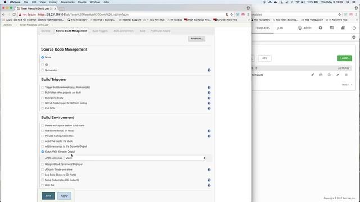Reload the Jenkins configure page
360x202 pixels.
(14, 15)
